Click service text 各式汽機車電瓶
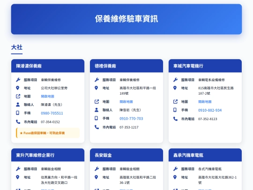Screen dimensions: 253x190 pos(210,169)
